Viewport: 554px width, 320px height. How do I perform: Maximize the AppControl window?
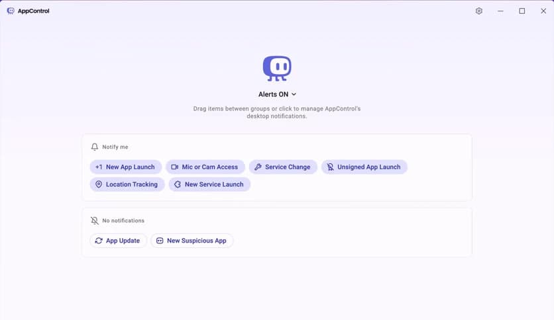click(522, 11)
